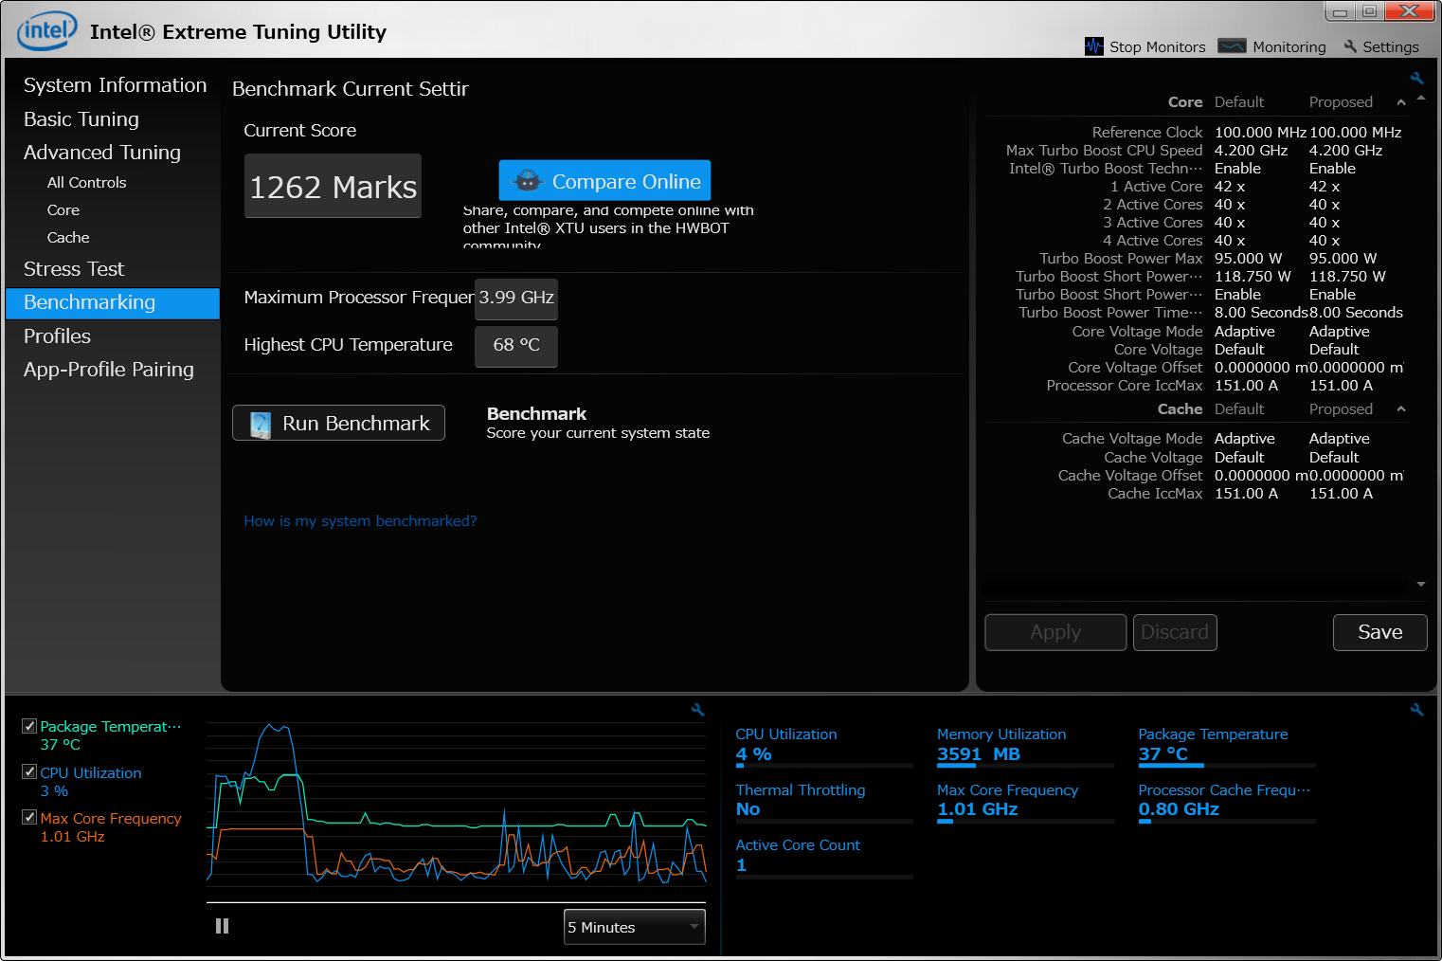Image resolution: width=1442 pixels, height=961 pixels.
Task: Open the 5 Minutes time range dropdown
Action: coord(635,927)
